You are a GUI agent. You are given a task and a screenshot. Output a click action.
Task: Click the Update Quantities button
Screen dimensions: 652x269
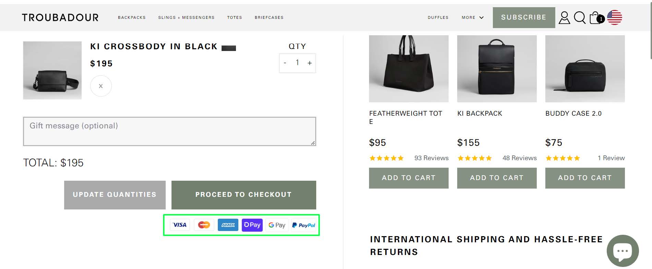(x=115, y=195)
